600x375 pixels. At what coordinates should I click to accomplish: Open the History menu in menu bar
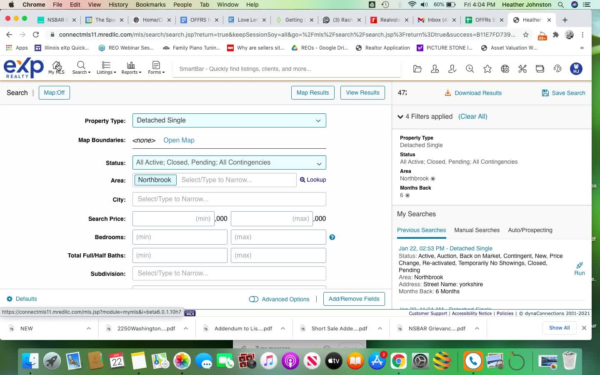(x=118, y=5)
